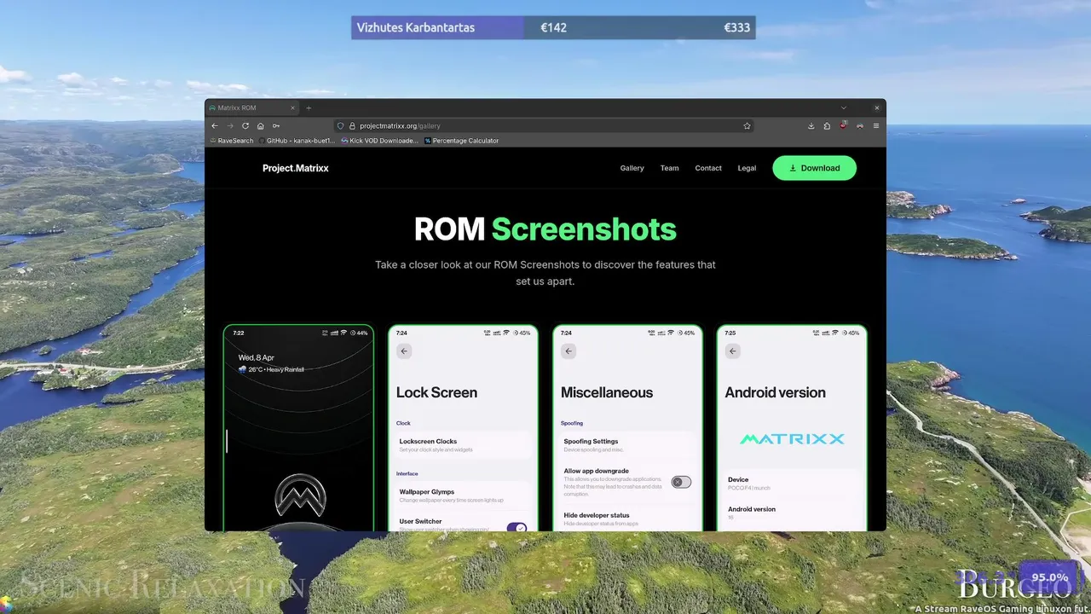Open the Contact nav item
Viewport: 1091px width, 614px height.
click(x=708, y=168)
